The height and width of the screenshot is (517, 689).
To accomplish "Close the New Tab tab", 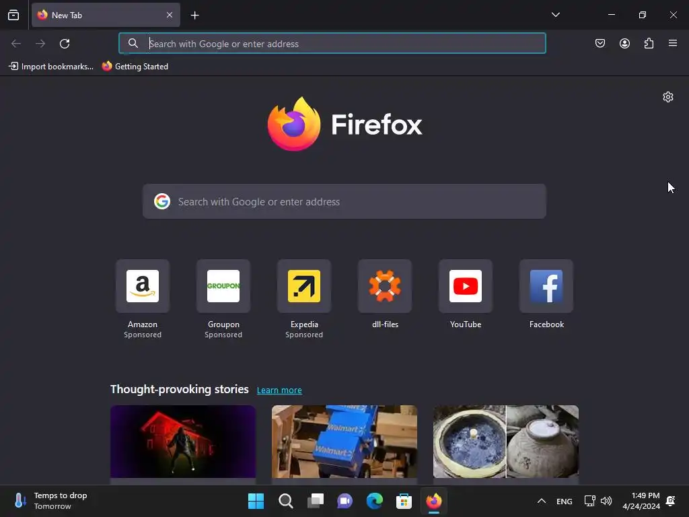I will tap(169, 15).
